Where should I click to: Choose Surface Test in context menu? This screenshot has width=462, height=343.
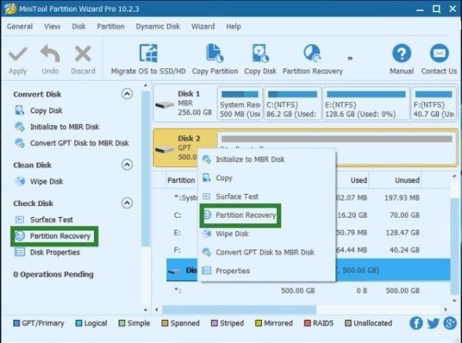tap(236, 197)
